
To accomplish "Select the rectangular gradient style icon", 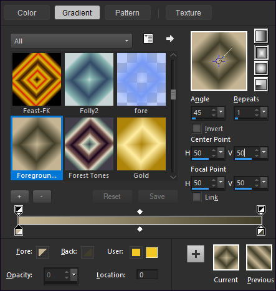I will pyautogui.click(x=261, y=52).
